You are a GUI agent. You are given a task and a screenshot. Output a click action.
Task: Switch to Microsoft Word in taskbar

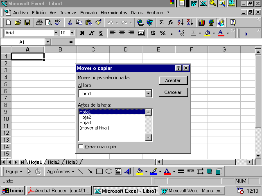(192, 191)
